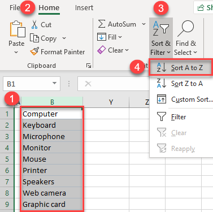The height and width of the screenshot is (212, 213).
Task: Expand the AutoSum dropdown arrow
Action: pos(144,24)
